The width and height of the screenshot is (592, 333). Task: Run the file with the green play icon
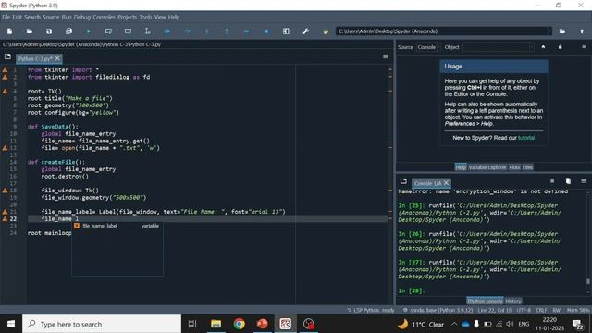click(89, 31)
